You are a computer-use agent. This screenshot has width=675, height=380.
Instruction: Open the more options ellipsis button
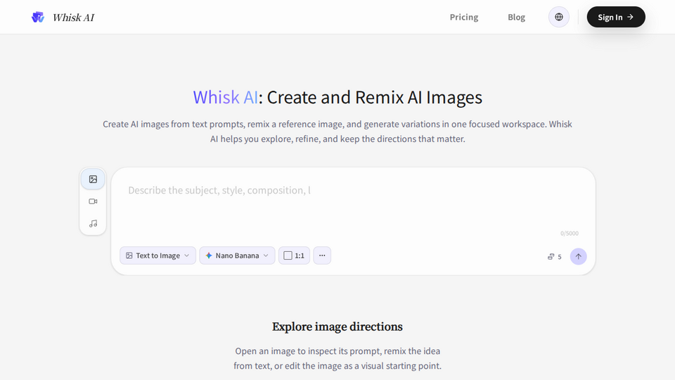tap(322, 255)
